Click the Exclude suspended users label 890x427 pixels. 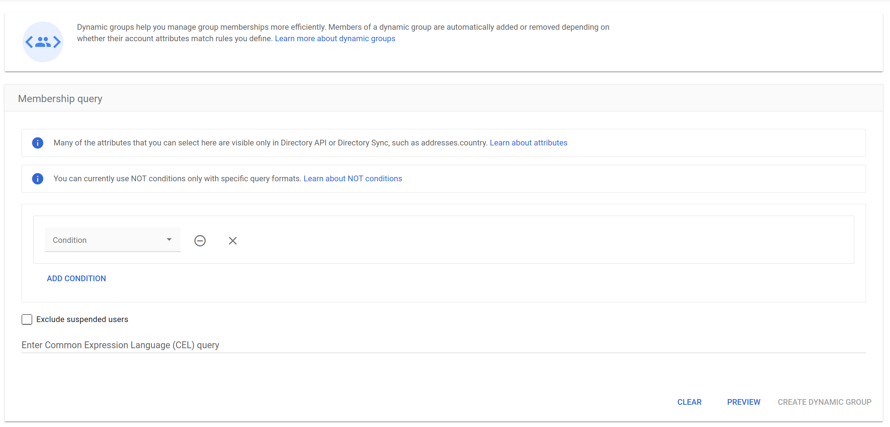coord(82,320)
